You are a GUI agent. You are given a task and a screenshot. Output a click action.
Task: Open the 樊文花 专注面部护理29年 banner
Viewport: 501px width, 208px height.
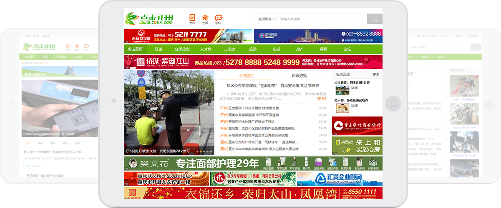[x=253, y=163]
